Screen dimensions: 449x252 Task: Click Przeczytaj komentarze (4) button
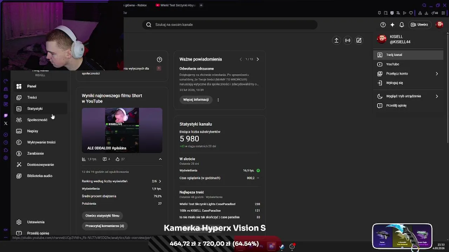pos(105,226)
